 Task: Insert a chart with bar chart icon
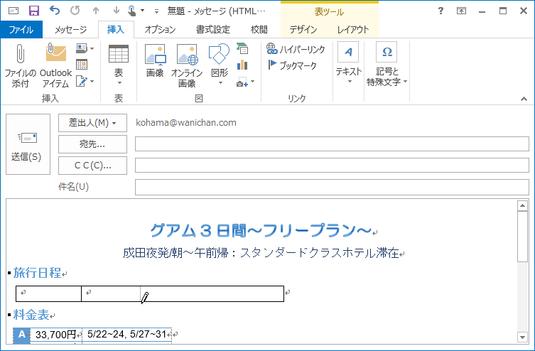[x=242, y=65]
